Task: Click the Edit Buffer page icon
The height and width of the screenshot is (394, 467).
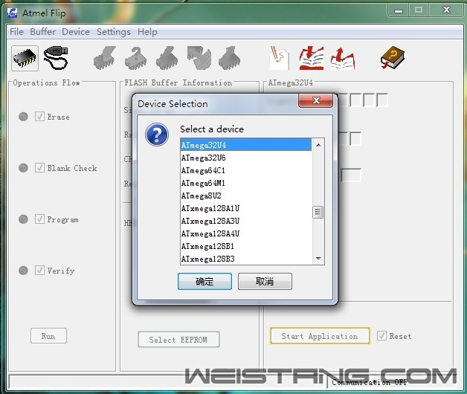Action: tap(279, 58)
